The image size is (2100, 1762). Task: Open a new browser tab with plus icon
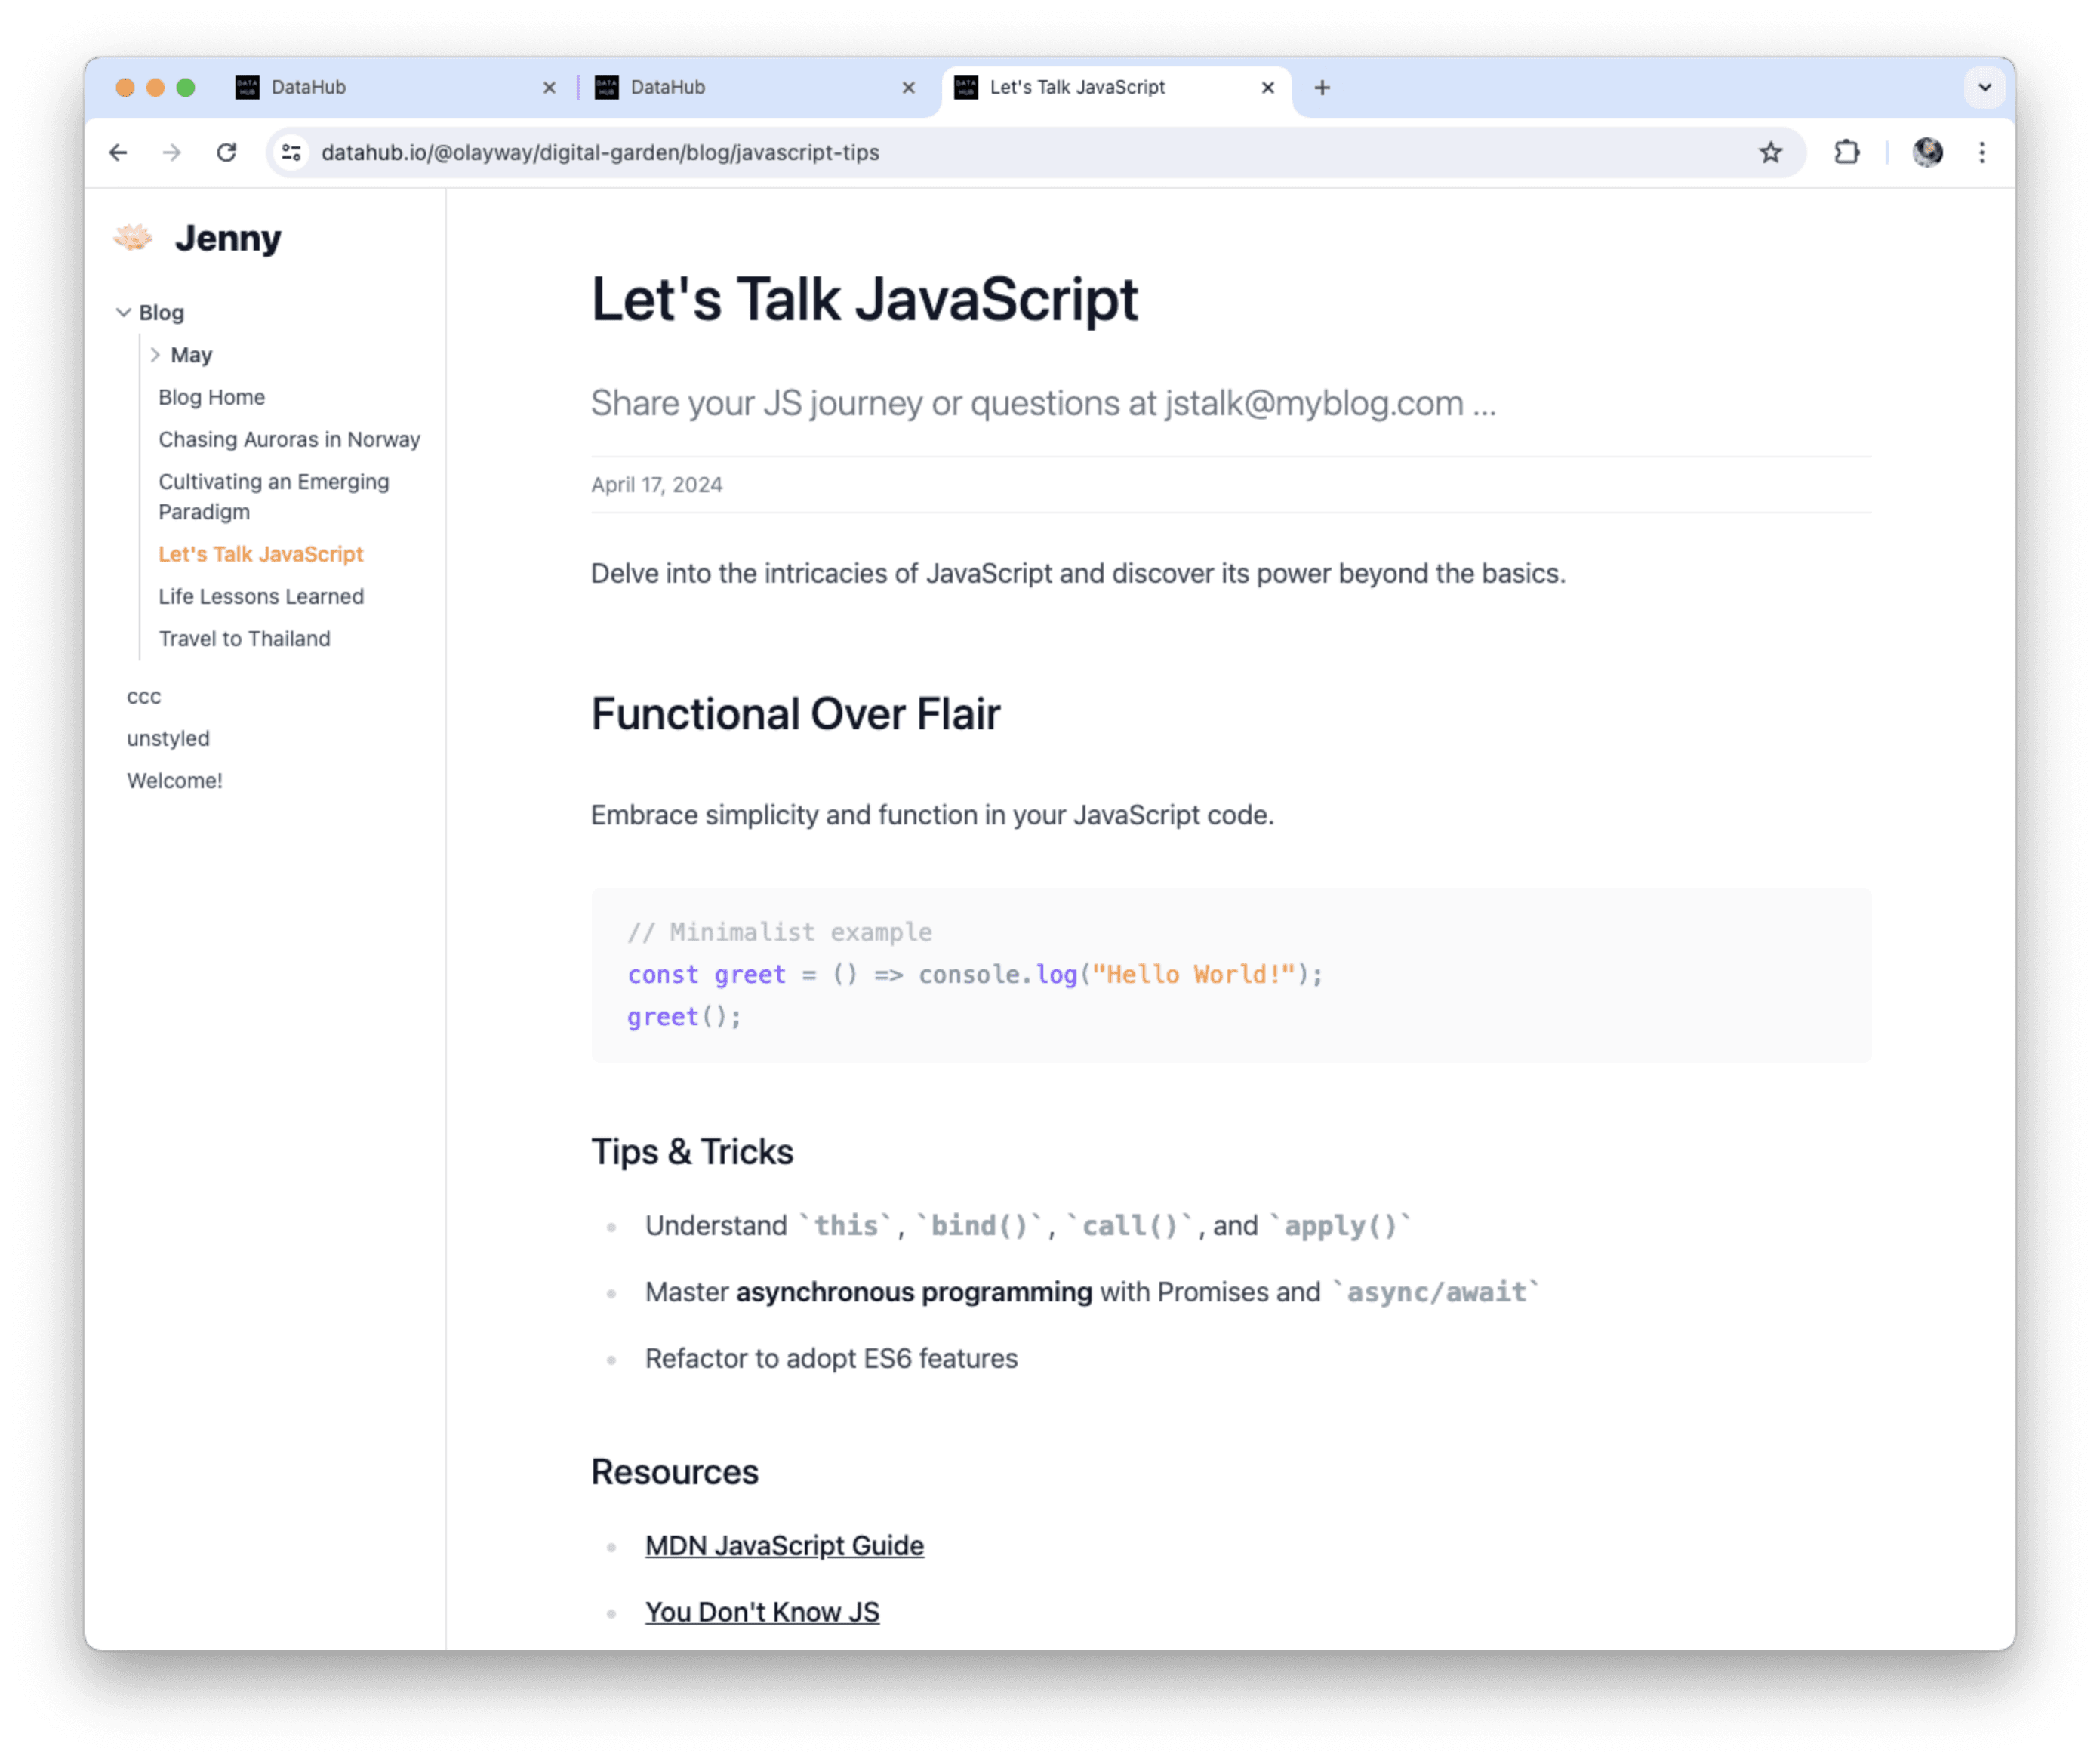click(x=1322, y=88)
